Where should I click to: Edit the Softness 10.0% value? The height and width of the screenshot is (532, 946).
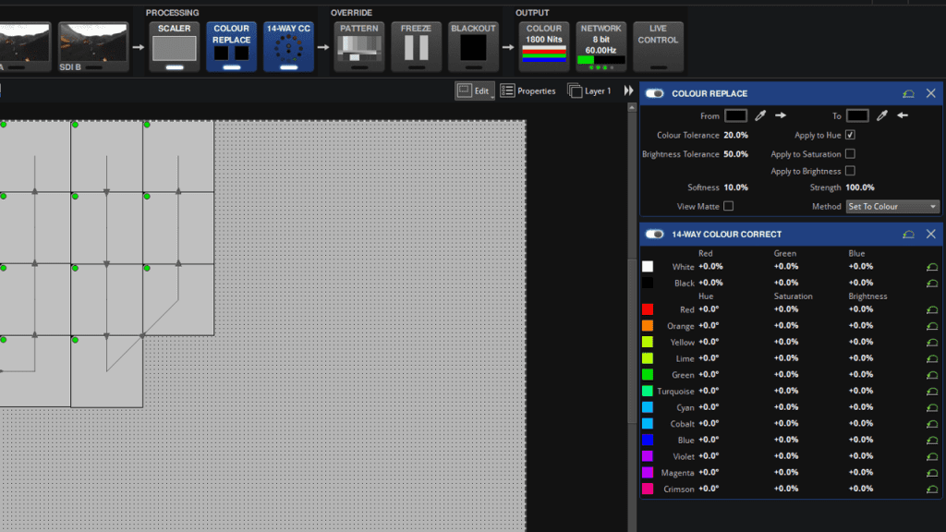[x=736, y=187]
